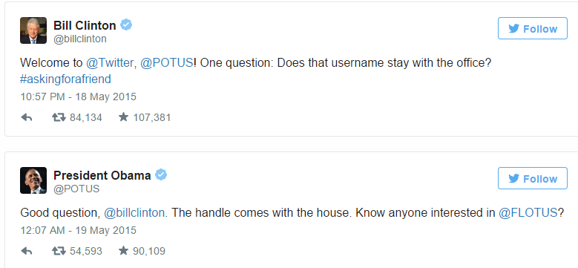Favorite Bill Clinton's tweet with the star
This screenshot has height=268, width=578.
point(123,117)
